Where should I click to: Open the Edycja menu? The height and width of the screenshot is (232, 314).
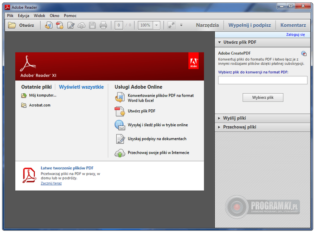coord(24,16)
